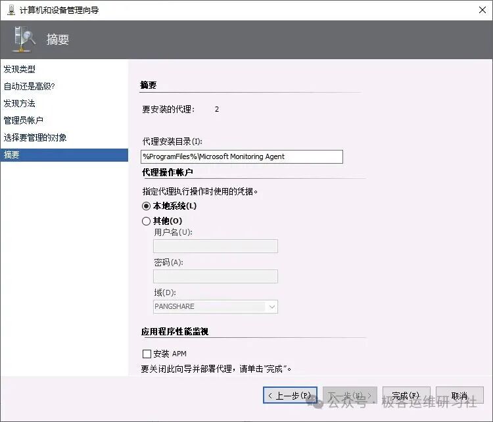493x422 pixels.
Task: Select the highlighted 摘要 step
Action: point(64,155)
